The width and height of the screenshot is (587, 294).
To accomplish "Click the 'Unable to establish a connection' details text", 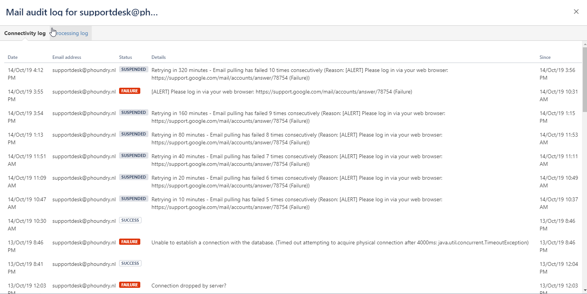I will coord(340,243).
